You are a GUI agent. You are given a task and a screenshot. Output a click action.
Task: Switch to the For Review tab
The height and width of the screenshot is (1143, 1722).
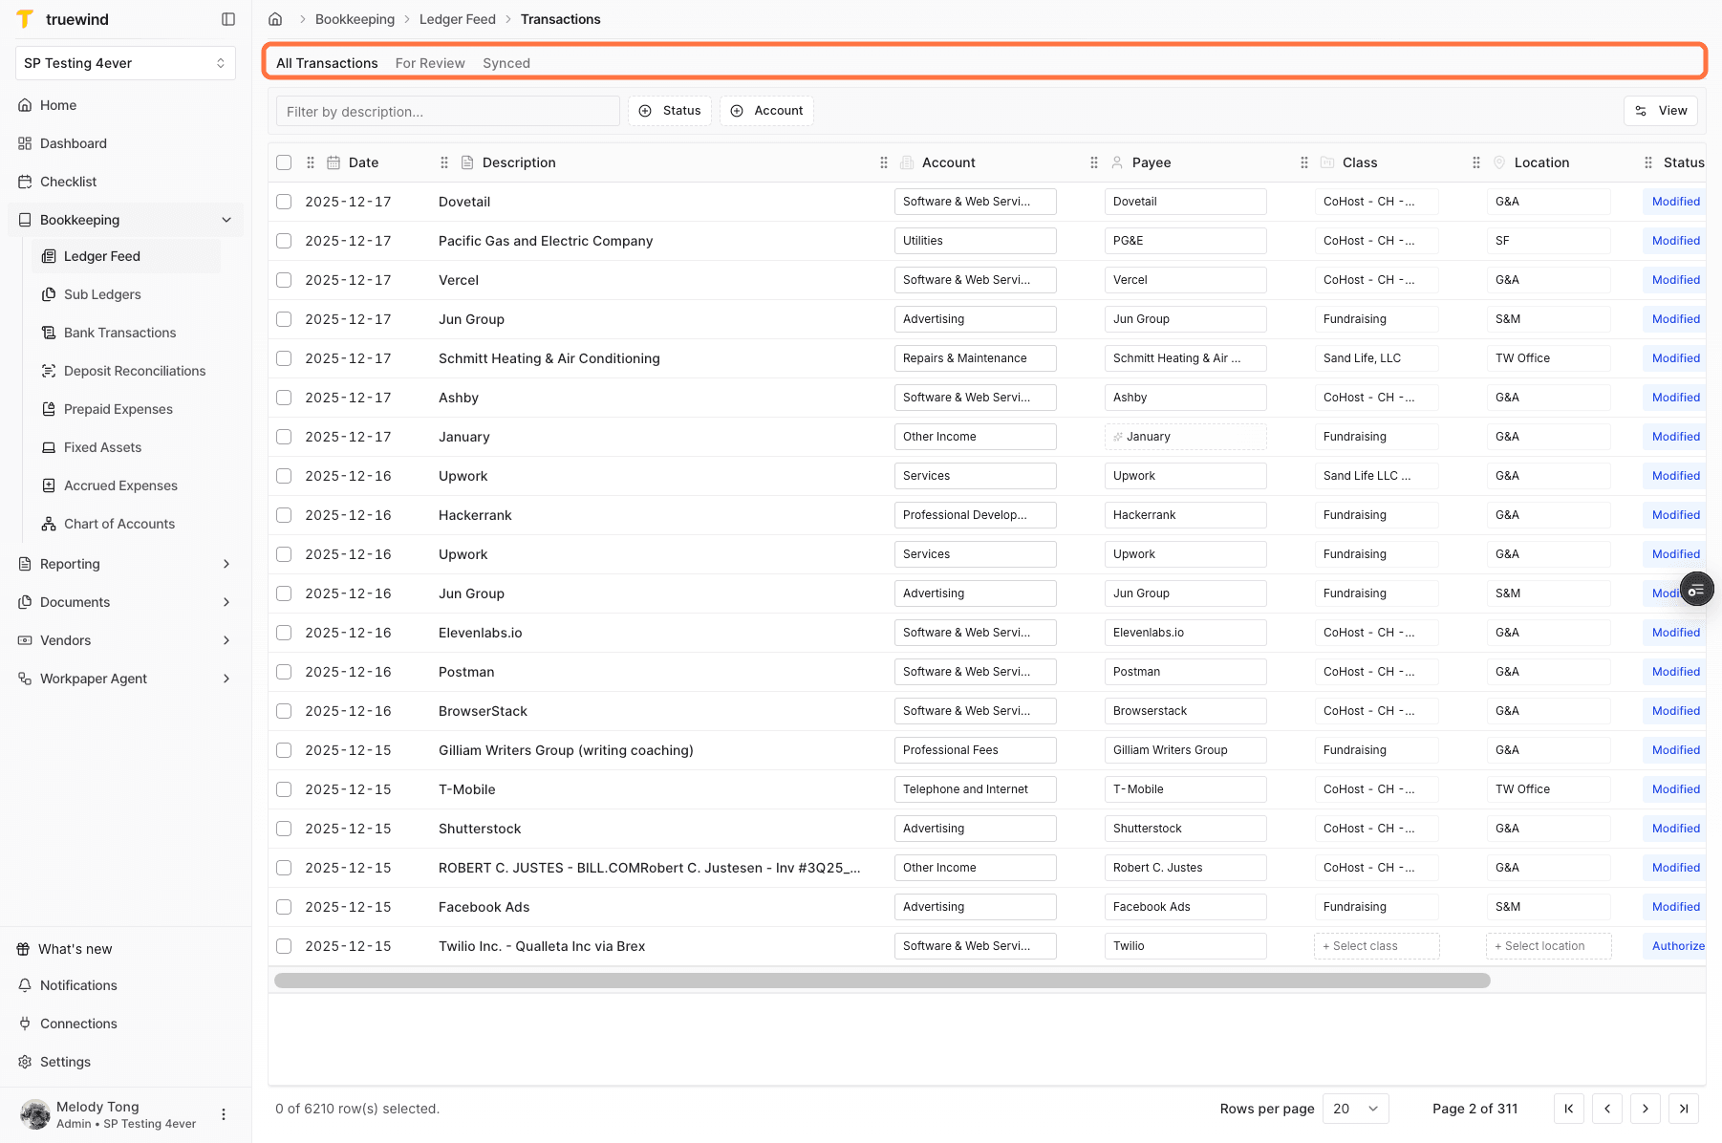430,63
